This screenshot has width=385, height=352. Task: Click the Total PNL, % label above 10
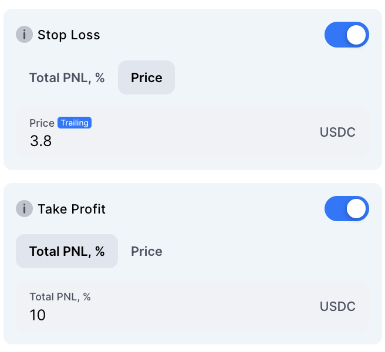click(x=60, y=297)
